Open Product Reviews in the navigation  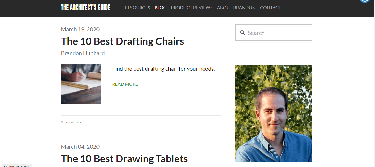point(192,8)
